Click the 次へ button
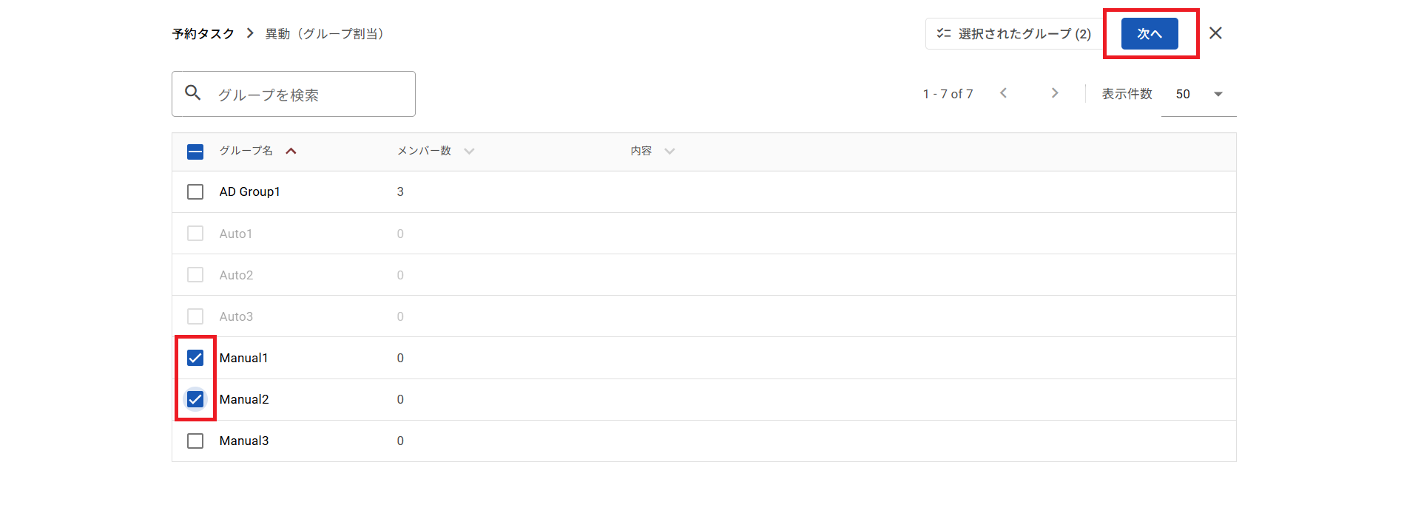The width and height of the screenshot is (1404, 516). 1150,34
